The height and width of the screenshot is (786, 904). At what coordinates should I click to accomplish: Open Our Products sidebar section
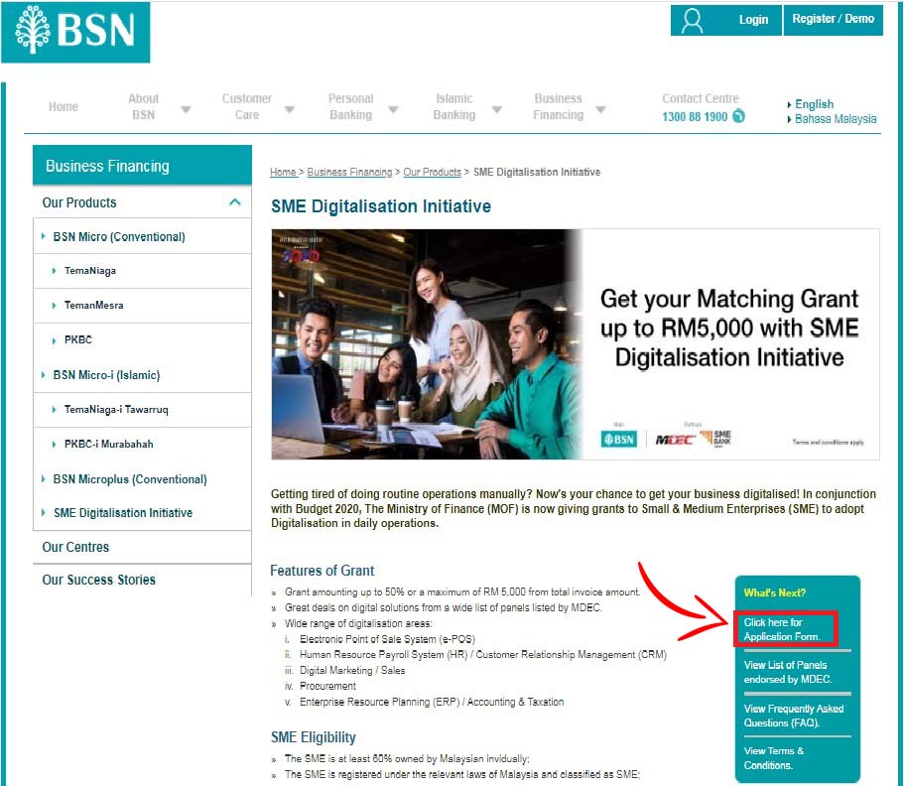[x=143, y=202]
